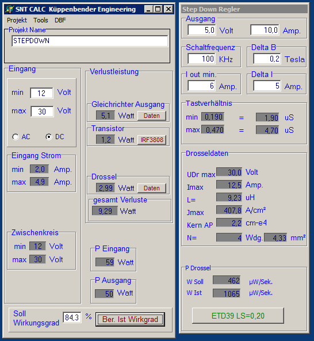Maximize the SNT CALC window
This screenshot has width=314, height=341.
[x=158, y=9]
